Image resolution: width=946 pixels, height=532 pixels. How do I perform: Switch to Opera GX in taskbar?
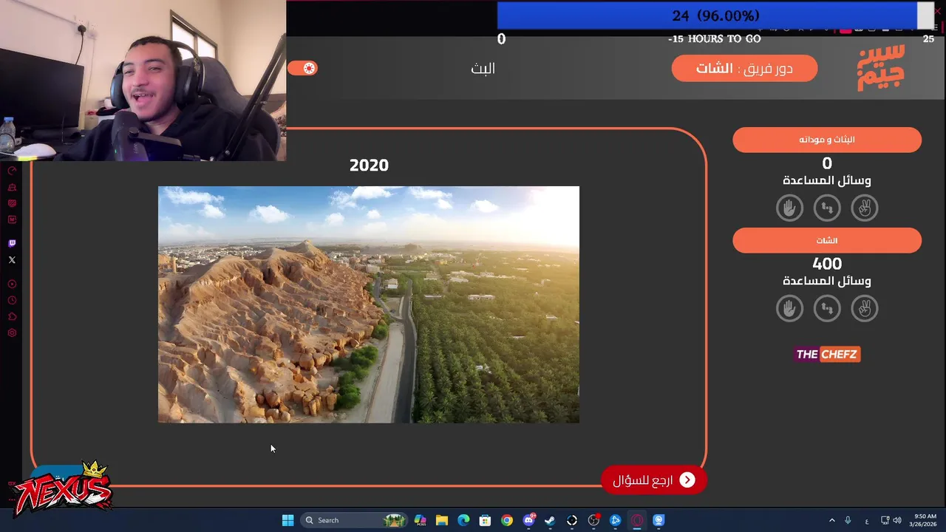[637, 520]
